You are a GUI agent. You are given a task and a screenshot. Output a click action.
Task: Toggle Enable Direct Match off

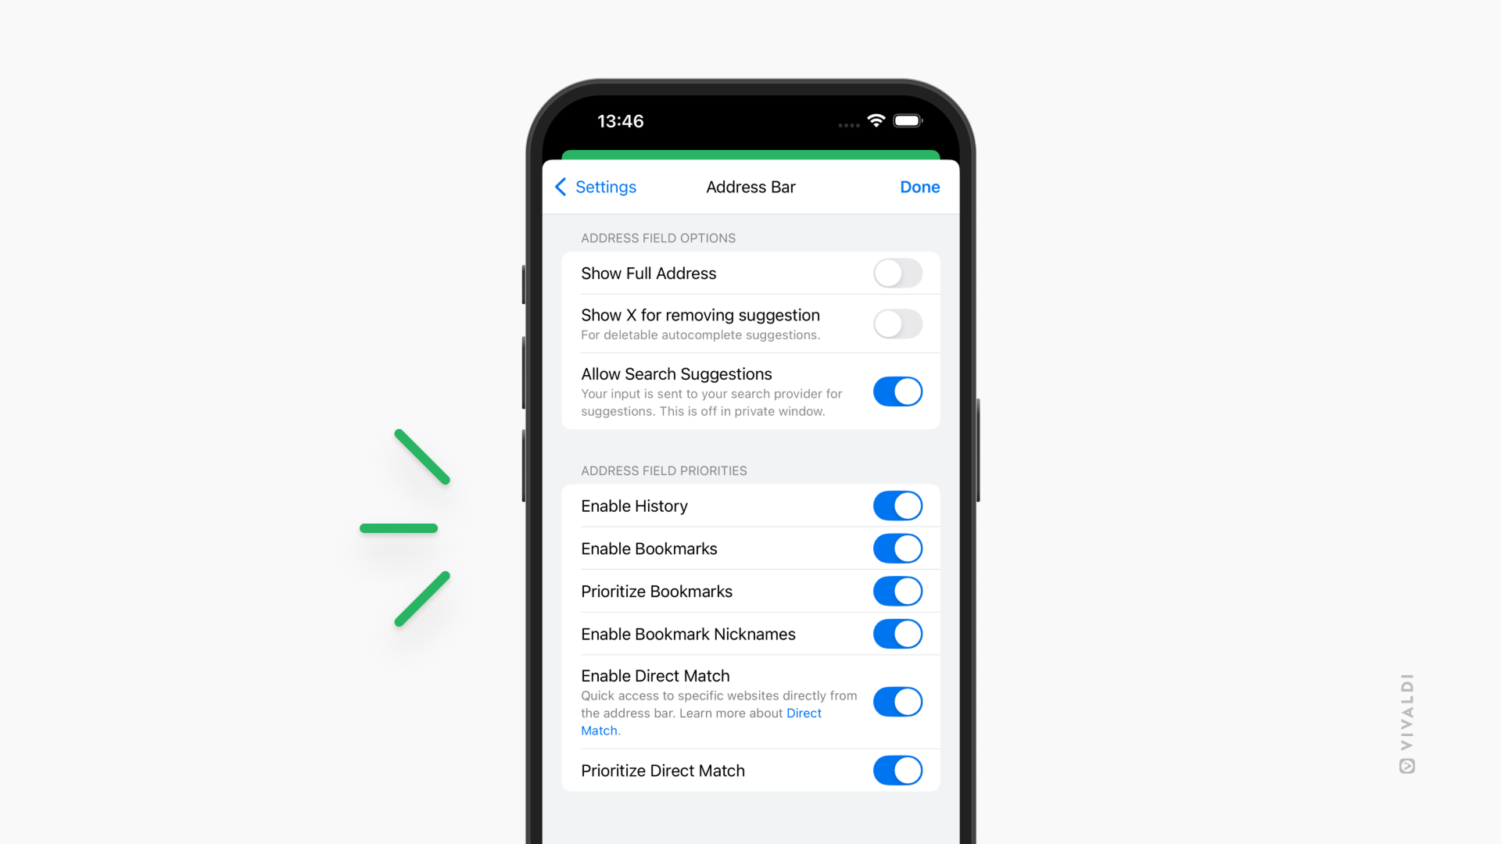click(896, 702)
